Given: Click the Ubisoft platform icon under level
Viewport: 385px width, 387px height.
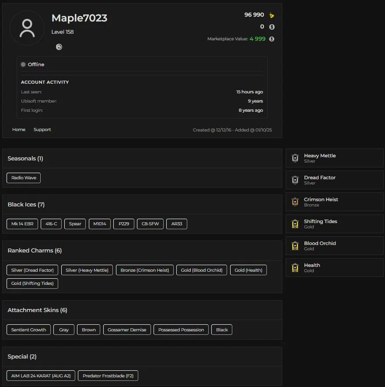Looking at the screenshot, I should [x=59, y=47].
